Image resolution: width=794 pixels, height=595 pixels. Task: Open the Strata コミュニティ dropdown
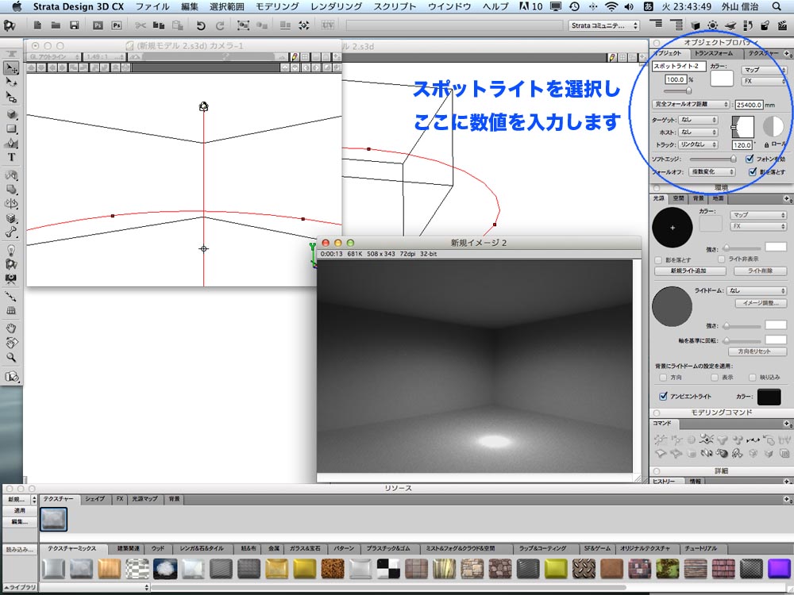604,25
